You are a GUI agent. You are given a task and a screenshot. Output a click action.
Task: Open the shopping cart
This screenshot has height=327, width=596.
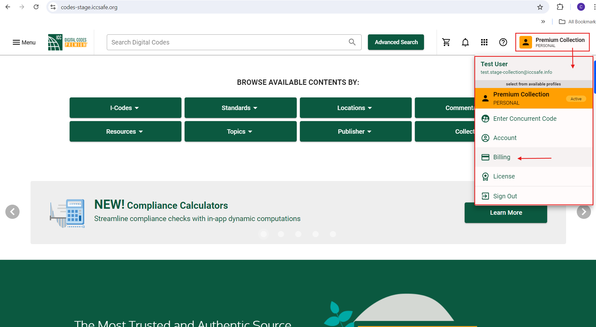tap(446, 42)
